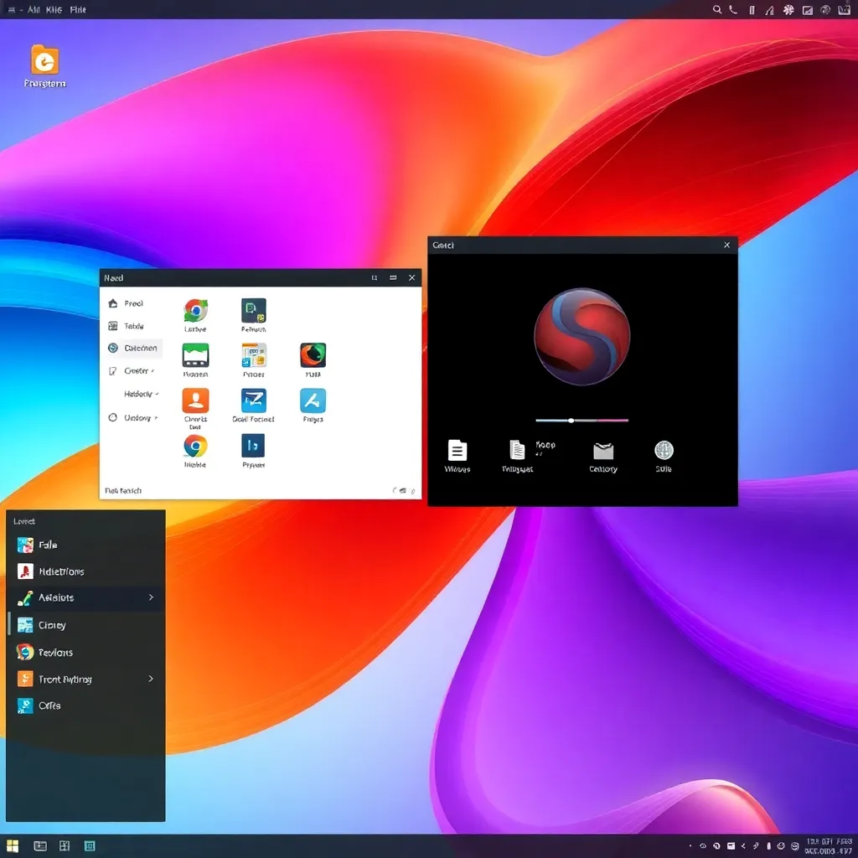Image resolution: width=858 pixels, height=858 pixels.
Task: Click the Naed window's middle title bar button
Action: coord(393,278)
